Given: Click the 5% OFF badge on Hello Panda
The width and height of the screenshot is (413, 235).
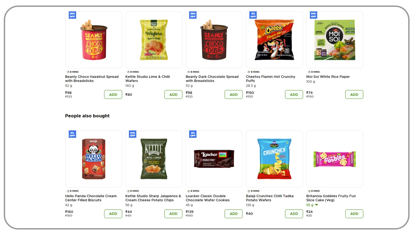Looking at the screenshot, I should pyautogui.click(x=72, y=134).
